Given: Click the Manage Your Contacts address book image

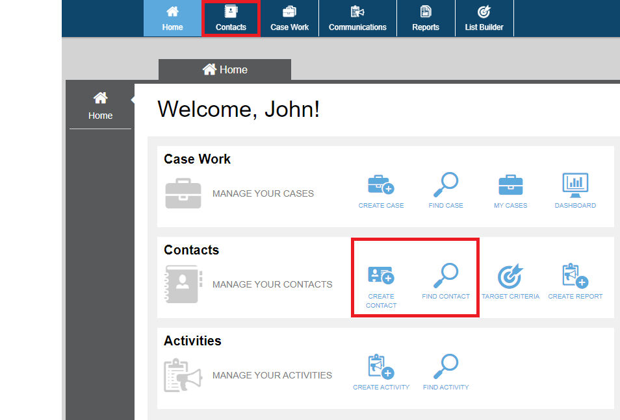Looking at the screenshot, I should (x=183, y=284).
